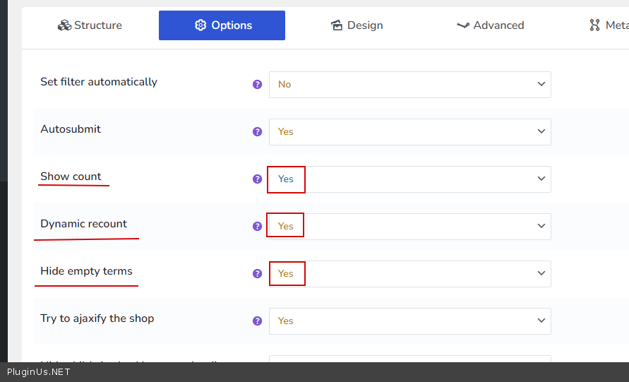The image size is (629, 382).
Task: Click question mark icon for Dynamic recount
Action: [257, 226]
